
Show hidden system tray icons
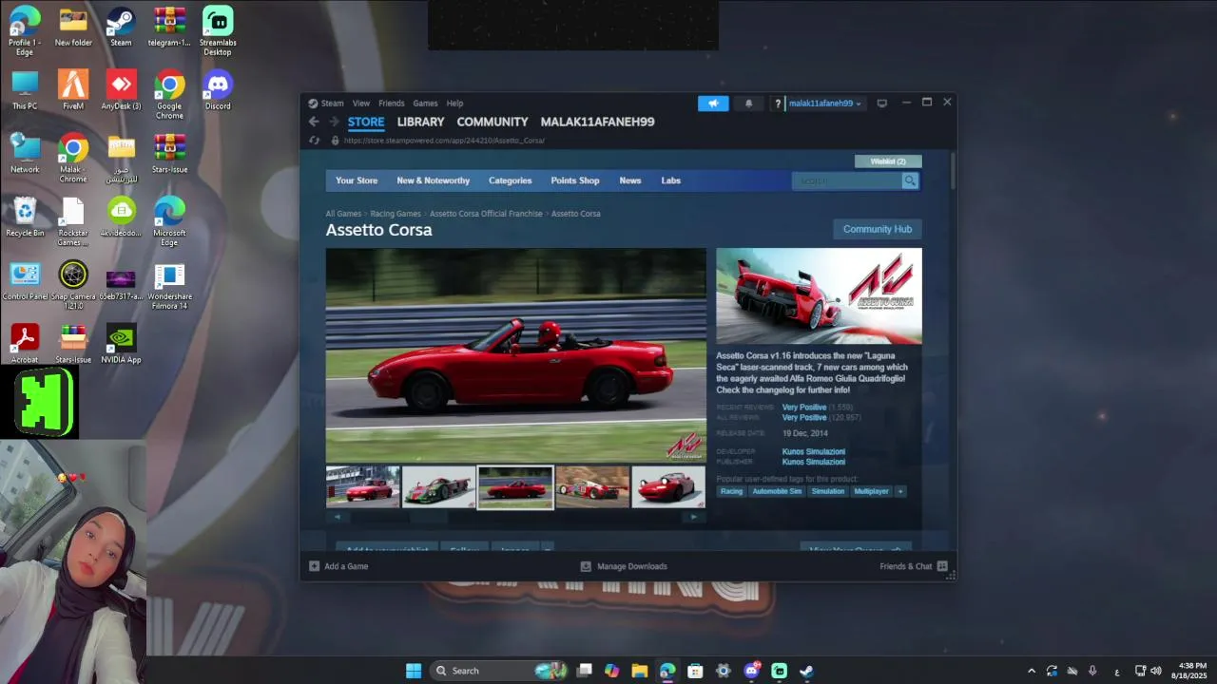[x=1032, y=671]
